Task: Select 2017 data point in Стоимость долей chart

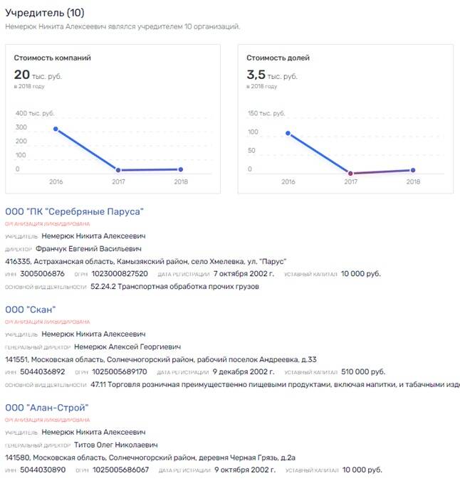Action: click(x=350, y=173)
